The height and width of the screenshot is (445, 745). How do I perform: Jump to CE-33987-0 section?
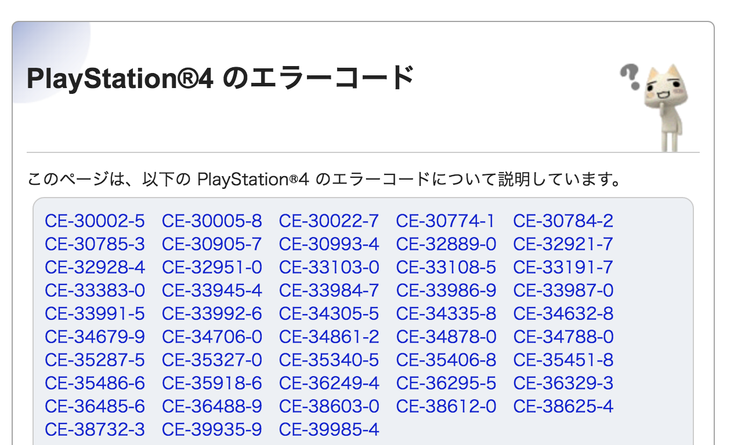tap(563, 290)
